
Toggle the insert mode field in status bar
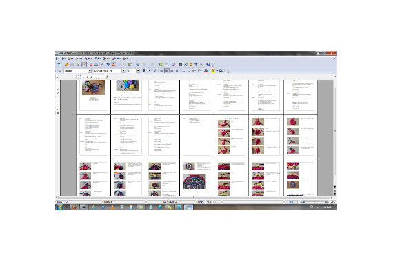tap(200, 202)
